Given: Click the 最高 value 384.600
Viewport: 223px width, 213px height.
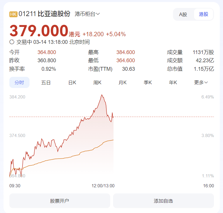Looking at the screenshot, I should click(x=126, y=52).
